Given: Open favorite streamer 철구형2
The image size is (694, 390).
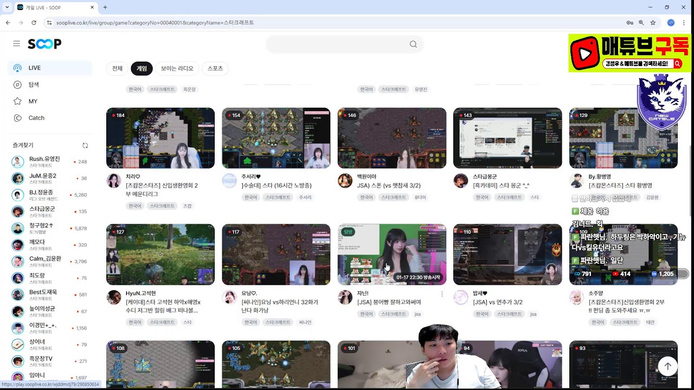Looking at the screenshot, I should click(x=50, y=229).
